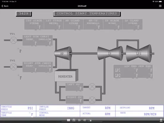The image size is (164, 123).
Task: Select the HP GLAND STEAM temperature box
Action: click(x=73, y=24)
